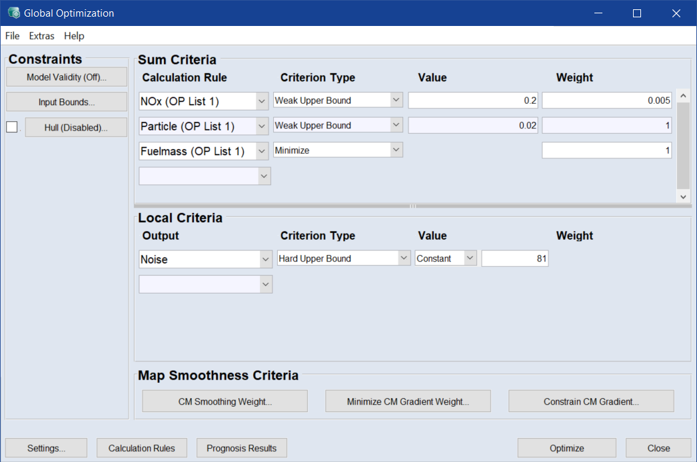The image size is (697, 462).
Task: Open the Input Bounds dialog
Action: click(x=67, y=102)
